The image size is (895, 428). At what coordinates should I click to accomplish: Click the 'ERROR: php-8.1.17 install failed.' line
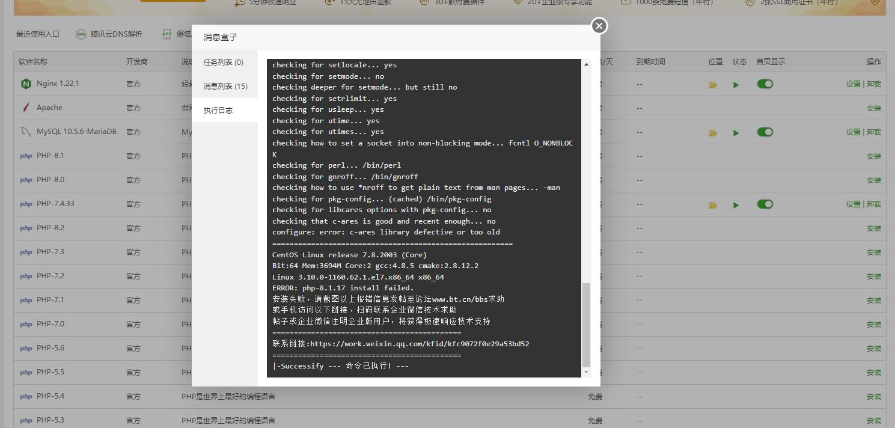pyautogui.click(x=343, y=288)
